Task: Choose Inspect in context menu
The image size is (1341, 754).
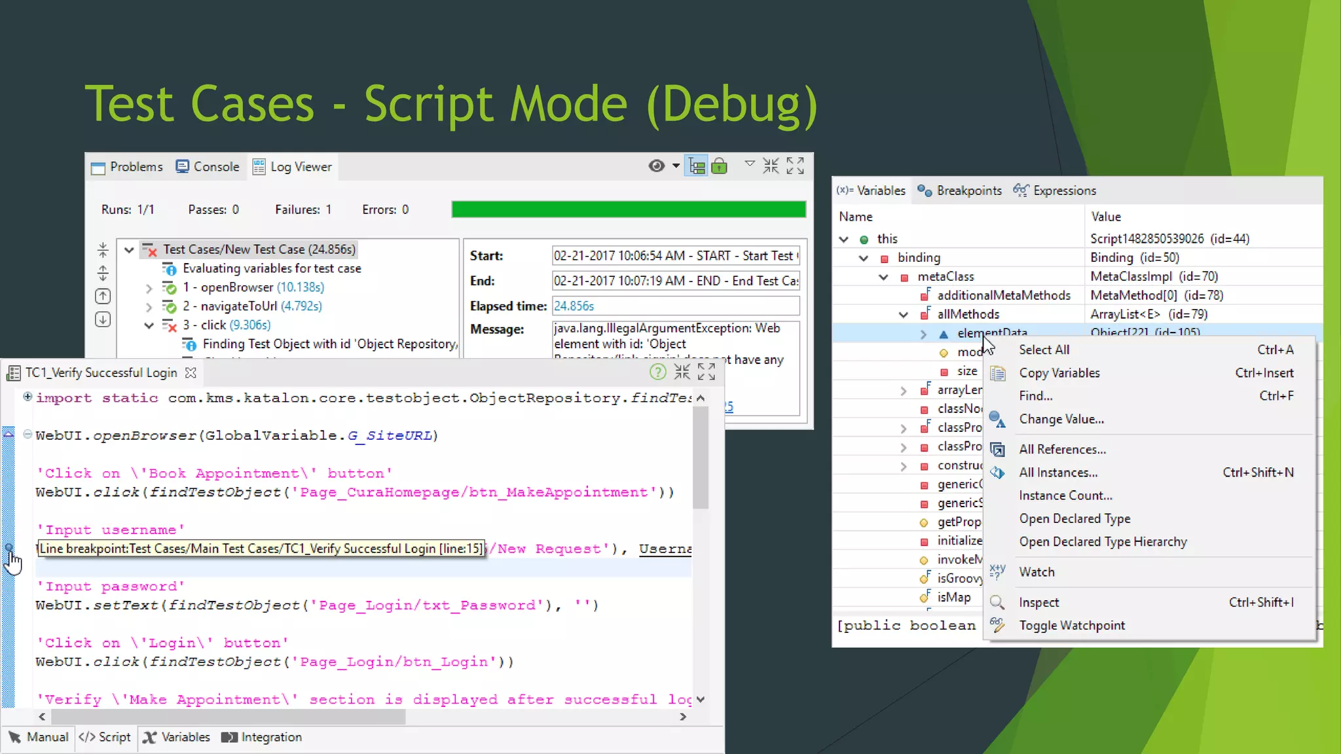Action: (1151, 603)
